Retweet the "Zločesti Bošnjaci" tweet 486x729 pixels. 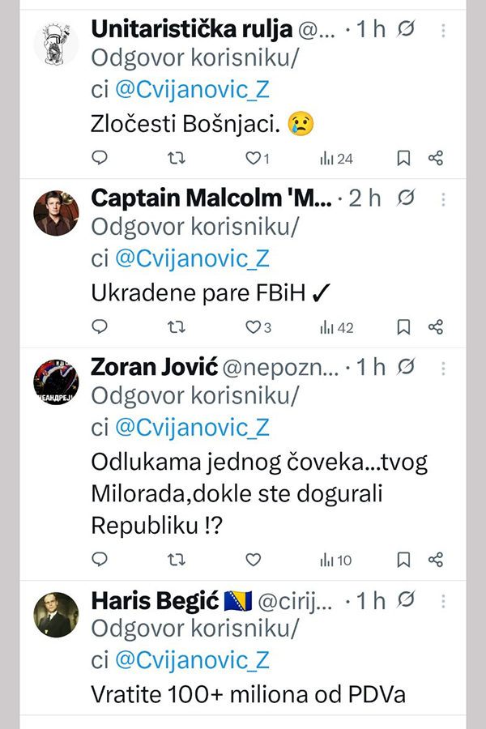point(176,159)
